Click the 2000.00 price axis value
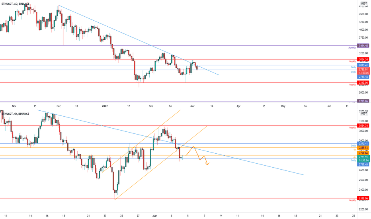Image resolution: width=371 pixels, height=219 pixels. coord(363,92)
